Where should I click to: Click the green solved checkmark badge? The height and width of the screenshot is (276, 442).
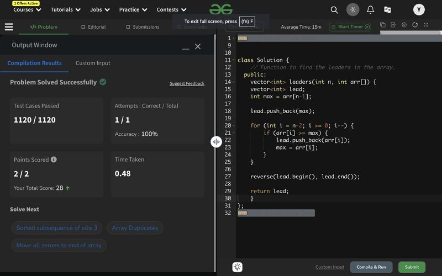[x=103, y=82]
